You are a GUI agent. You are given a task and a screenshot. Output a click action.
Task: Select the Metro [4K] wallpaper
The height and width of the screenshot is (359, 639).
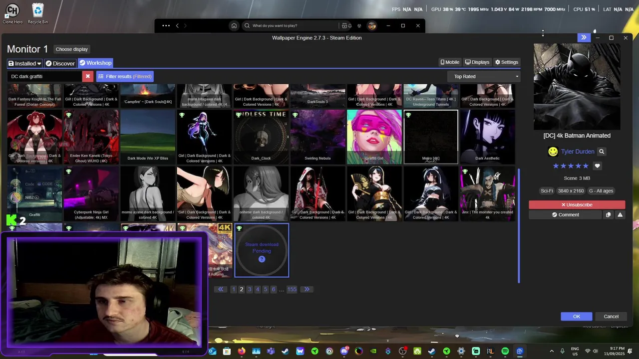(x=431, y=137)
